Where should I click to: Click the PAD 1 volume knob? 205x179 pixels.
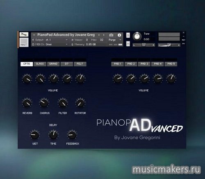[x=118, y=79]
